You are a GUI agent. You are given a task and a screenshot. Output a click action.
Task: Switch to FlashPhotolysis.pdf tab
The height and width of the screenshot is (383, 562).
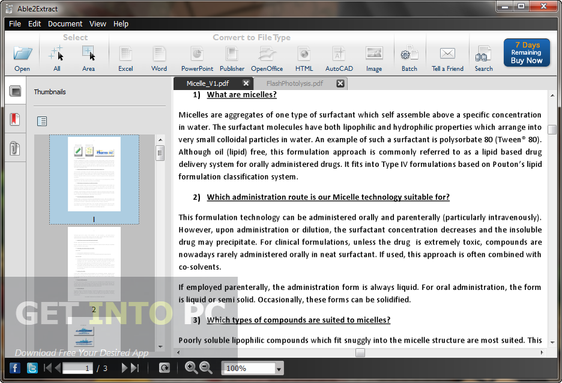pyautogui.click(x=295, y=83)
